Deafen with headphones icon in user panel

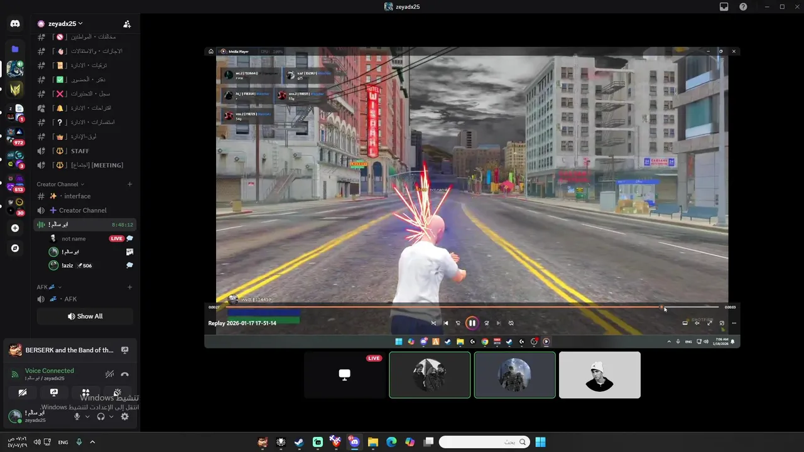[x=100, y=416]
